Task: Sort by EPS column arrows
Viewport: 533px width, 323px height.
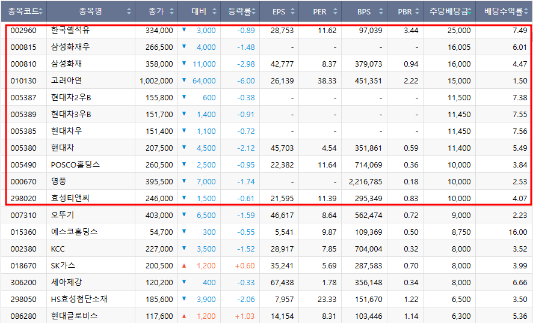Action: [x=292, y=11]
